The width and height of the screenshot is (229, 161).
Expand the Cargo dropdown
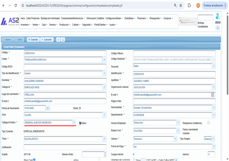tap(104, 60)
